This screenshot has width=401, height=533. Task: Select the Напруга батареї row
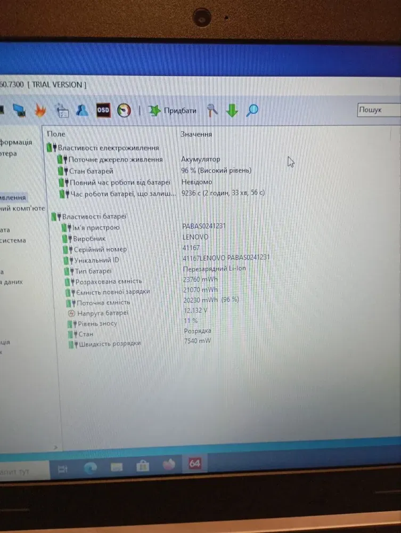point(102,313)
